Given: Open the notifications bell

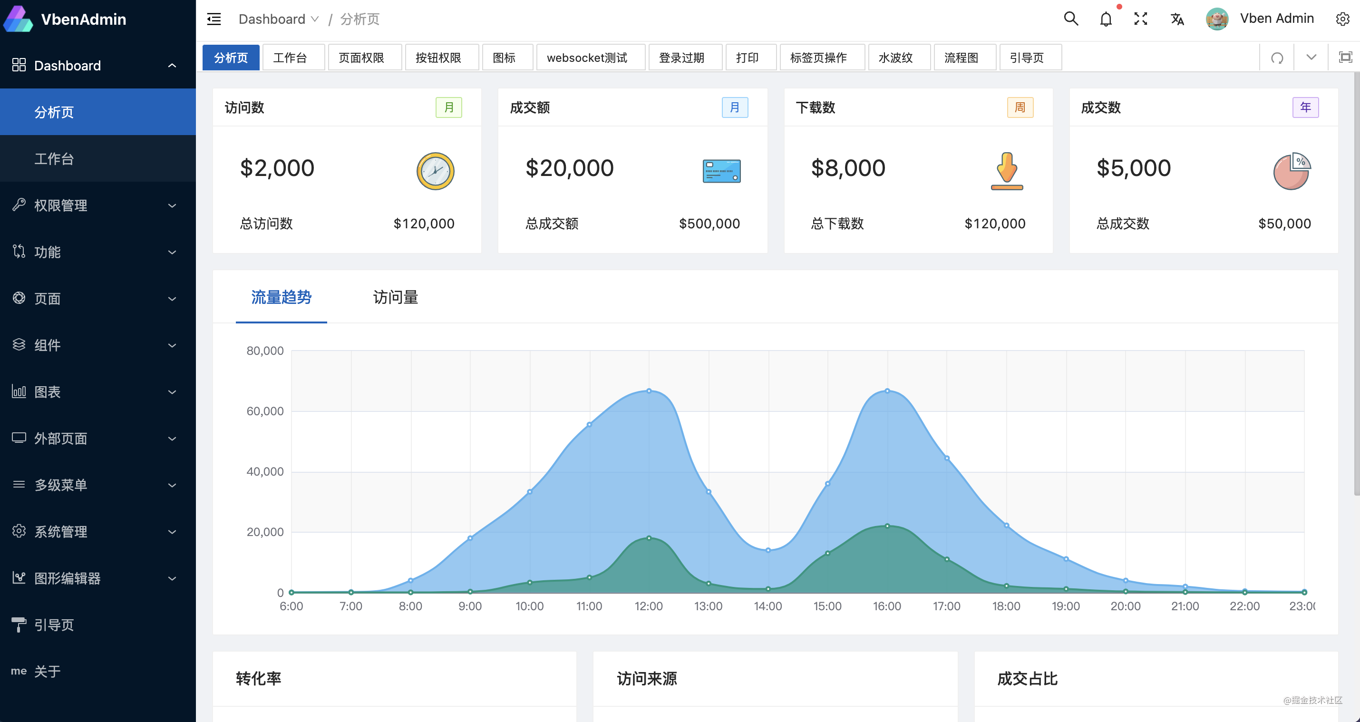Looking at the screenshot, I should (x=1106, y=19).
